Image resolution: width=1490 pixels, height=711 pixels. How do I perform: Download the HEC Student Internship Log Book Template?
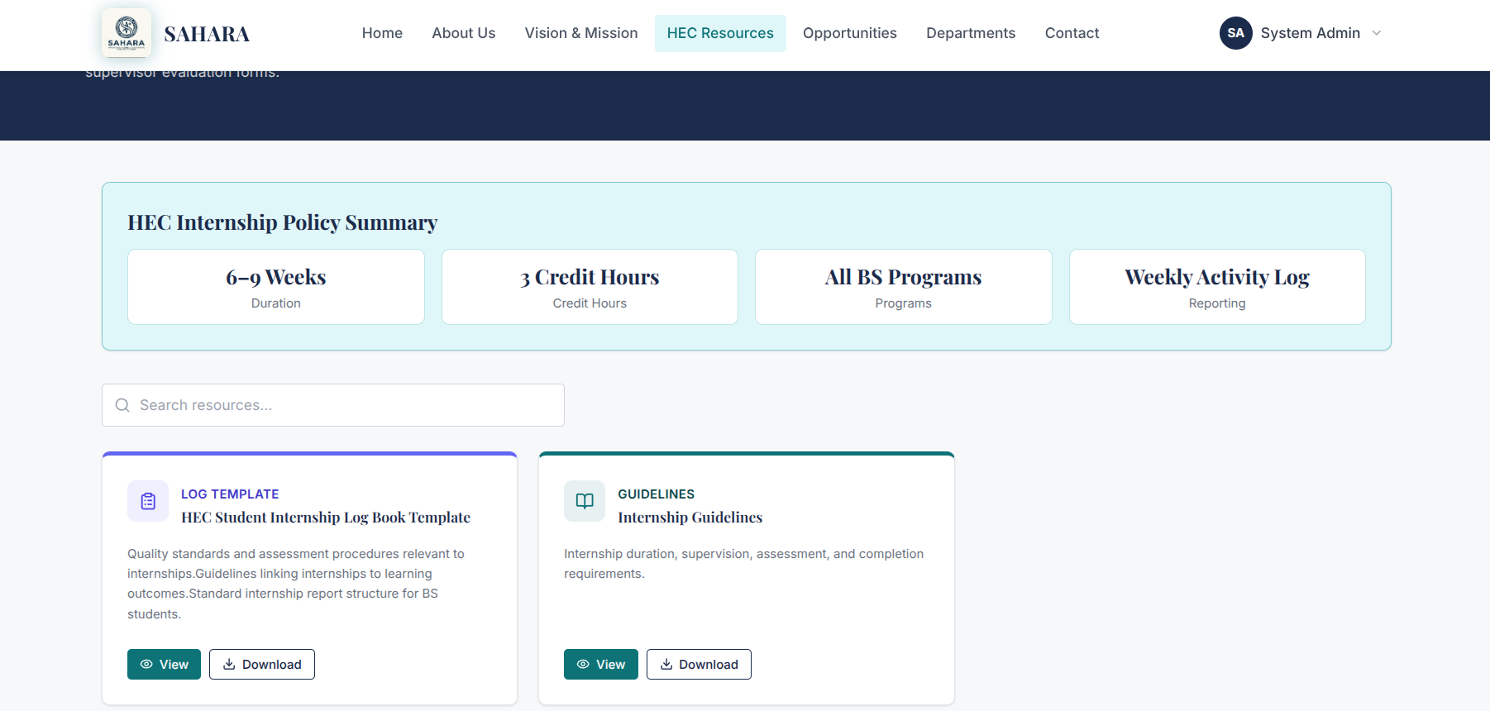[x=262, y=665]
